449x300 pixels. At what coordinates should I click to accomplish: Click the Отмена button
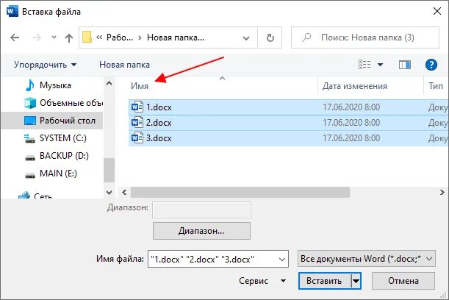[403, 281]
